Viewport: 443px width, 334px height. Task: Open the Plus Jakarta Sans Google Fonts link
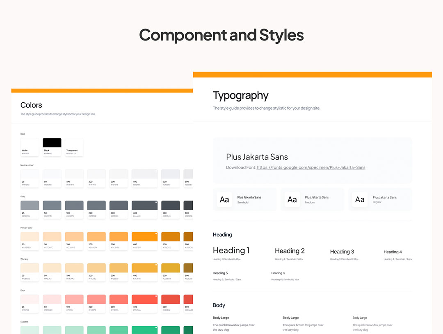click(311, 167)
